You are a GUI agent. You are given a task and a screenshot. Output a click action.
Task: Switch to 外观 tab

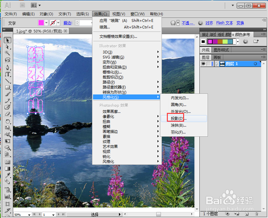click(x=205, y=50)
